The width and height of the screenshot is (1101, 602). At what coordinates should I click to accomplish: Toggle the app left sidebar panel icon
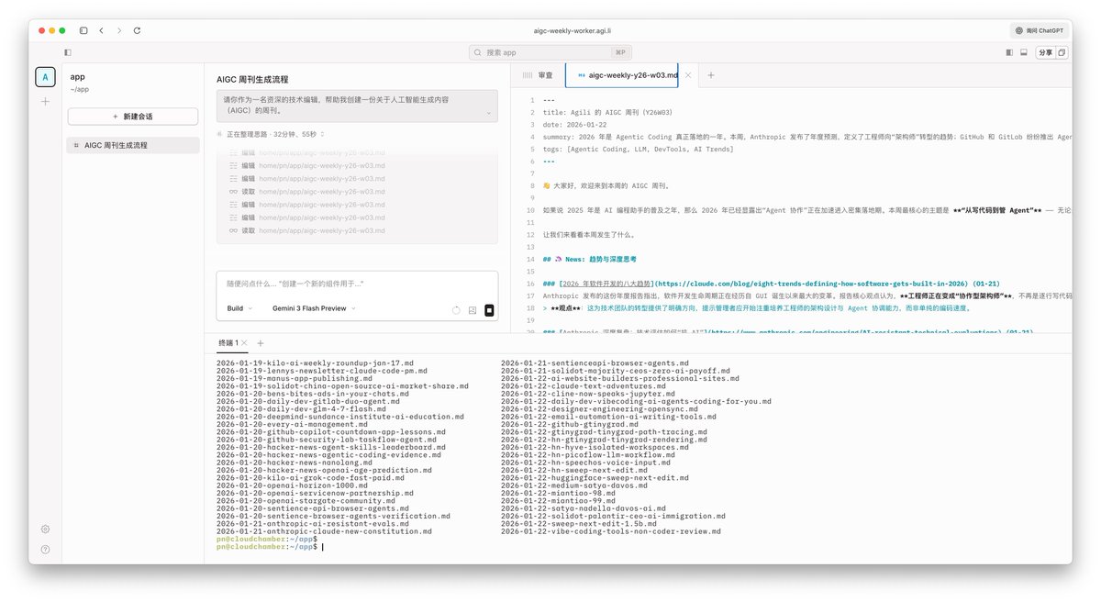(68, 52)
